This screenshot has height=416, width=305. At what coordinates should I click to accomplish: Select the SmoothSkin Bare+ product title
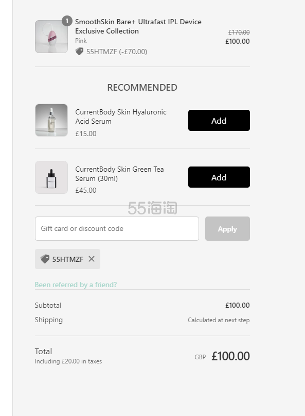point(137,26)
